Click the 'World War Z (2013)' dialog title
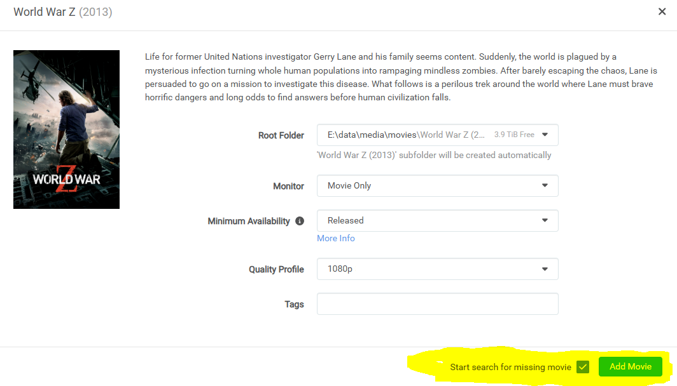The image size is (677, 386). [62, 12]
